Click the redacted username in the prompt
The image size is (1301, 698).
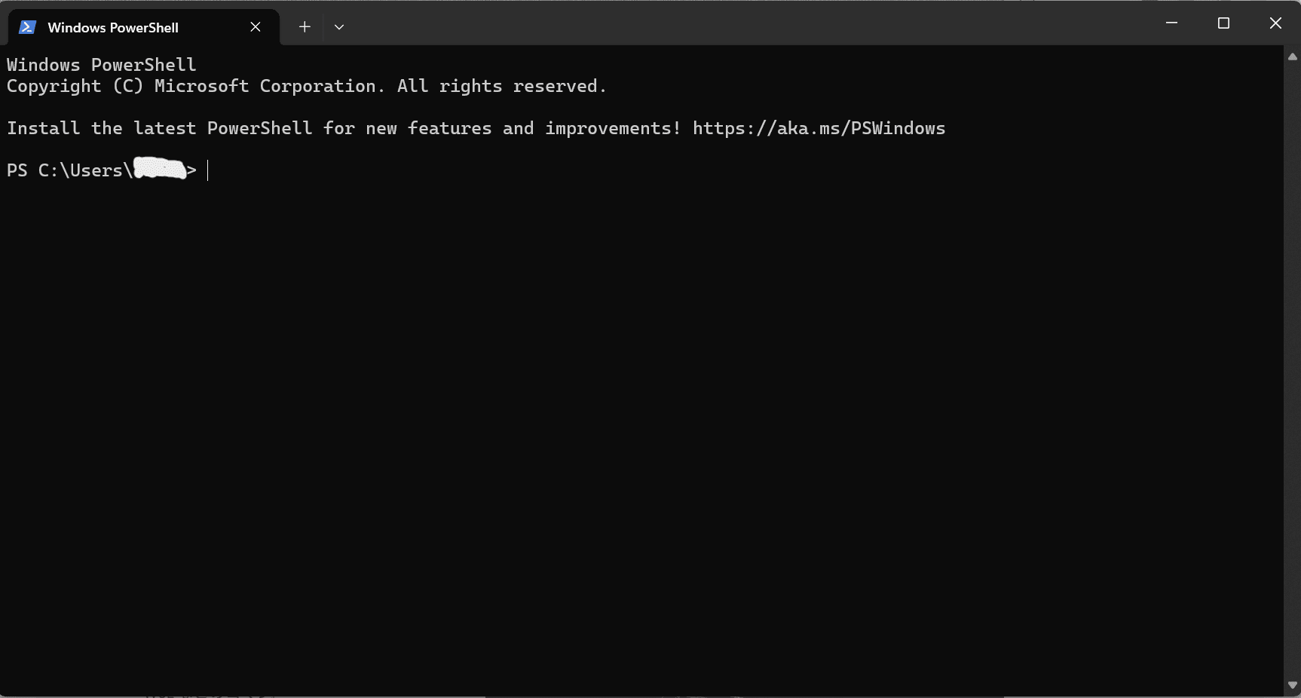click(x=158, y=168)
